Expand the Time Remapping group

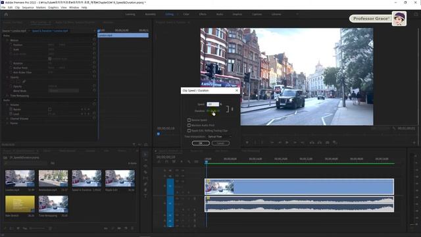[x=7, y=95]
